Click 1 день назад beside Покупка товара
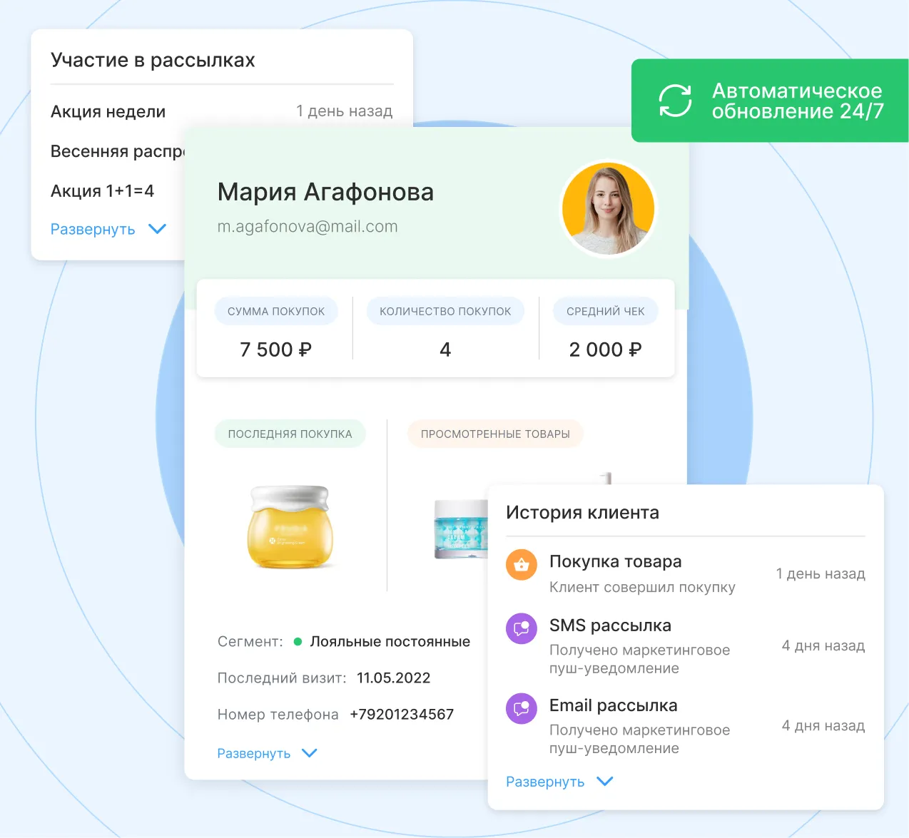The height and width of the screenshot is (838, 909). click(x=821, y=574)
